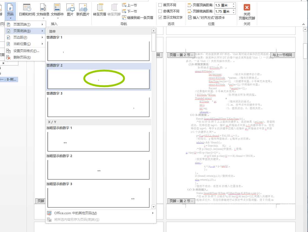Open the 页码 page number dropdown
The width and height of the screenshot is (308, 232).
[10, 11]
